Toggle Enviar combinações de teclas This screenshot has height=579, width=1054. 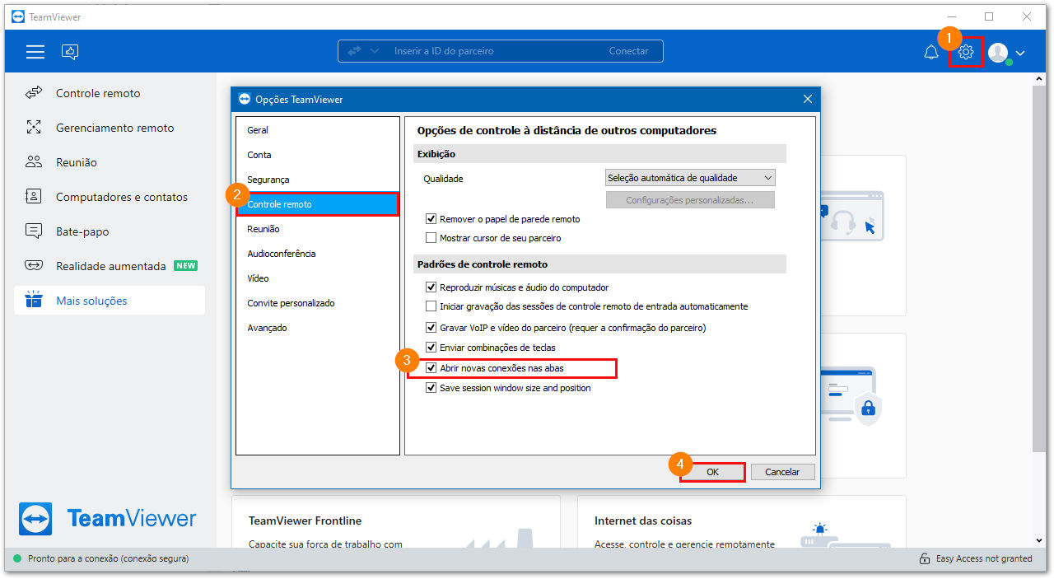pos(431,348)
